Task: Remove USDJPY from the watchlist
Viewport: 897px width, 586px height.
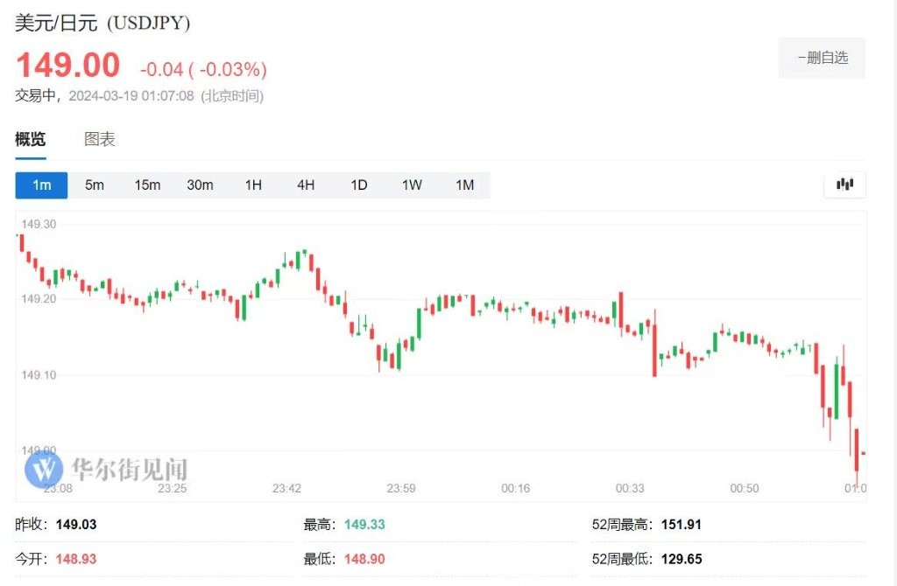Action: pyautogui.click(x=822, y=58)
